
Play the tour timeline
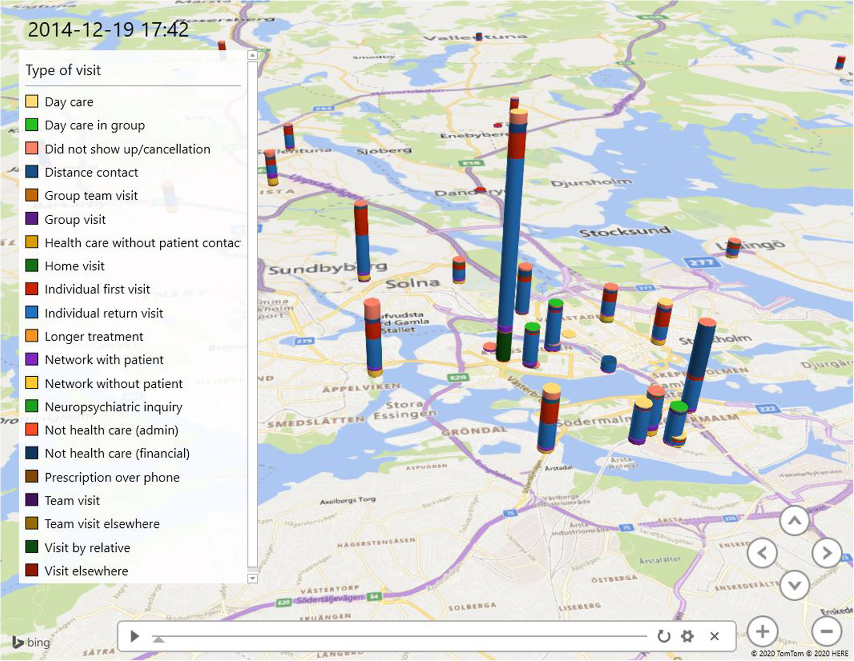(135, 636)
